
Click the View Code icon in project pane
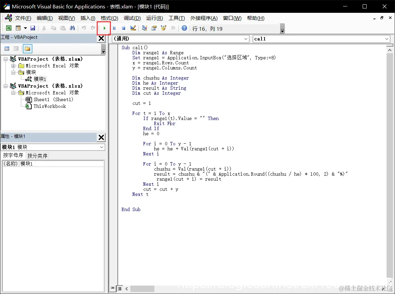point(7,49)
